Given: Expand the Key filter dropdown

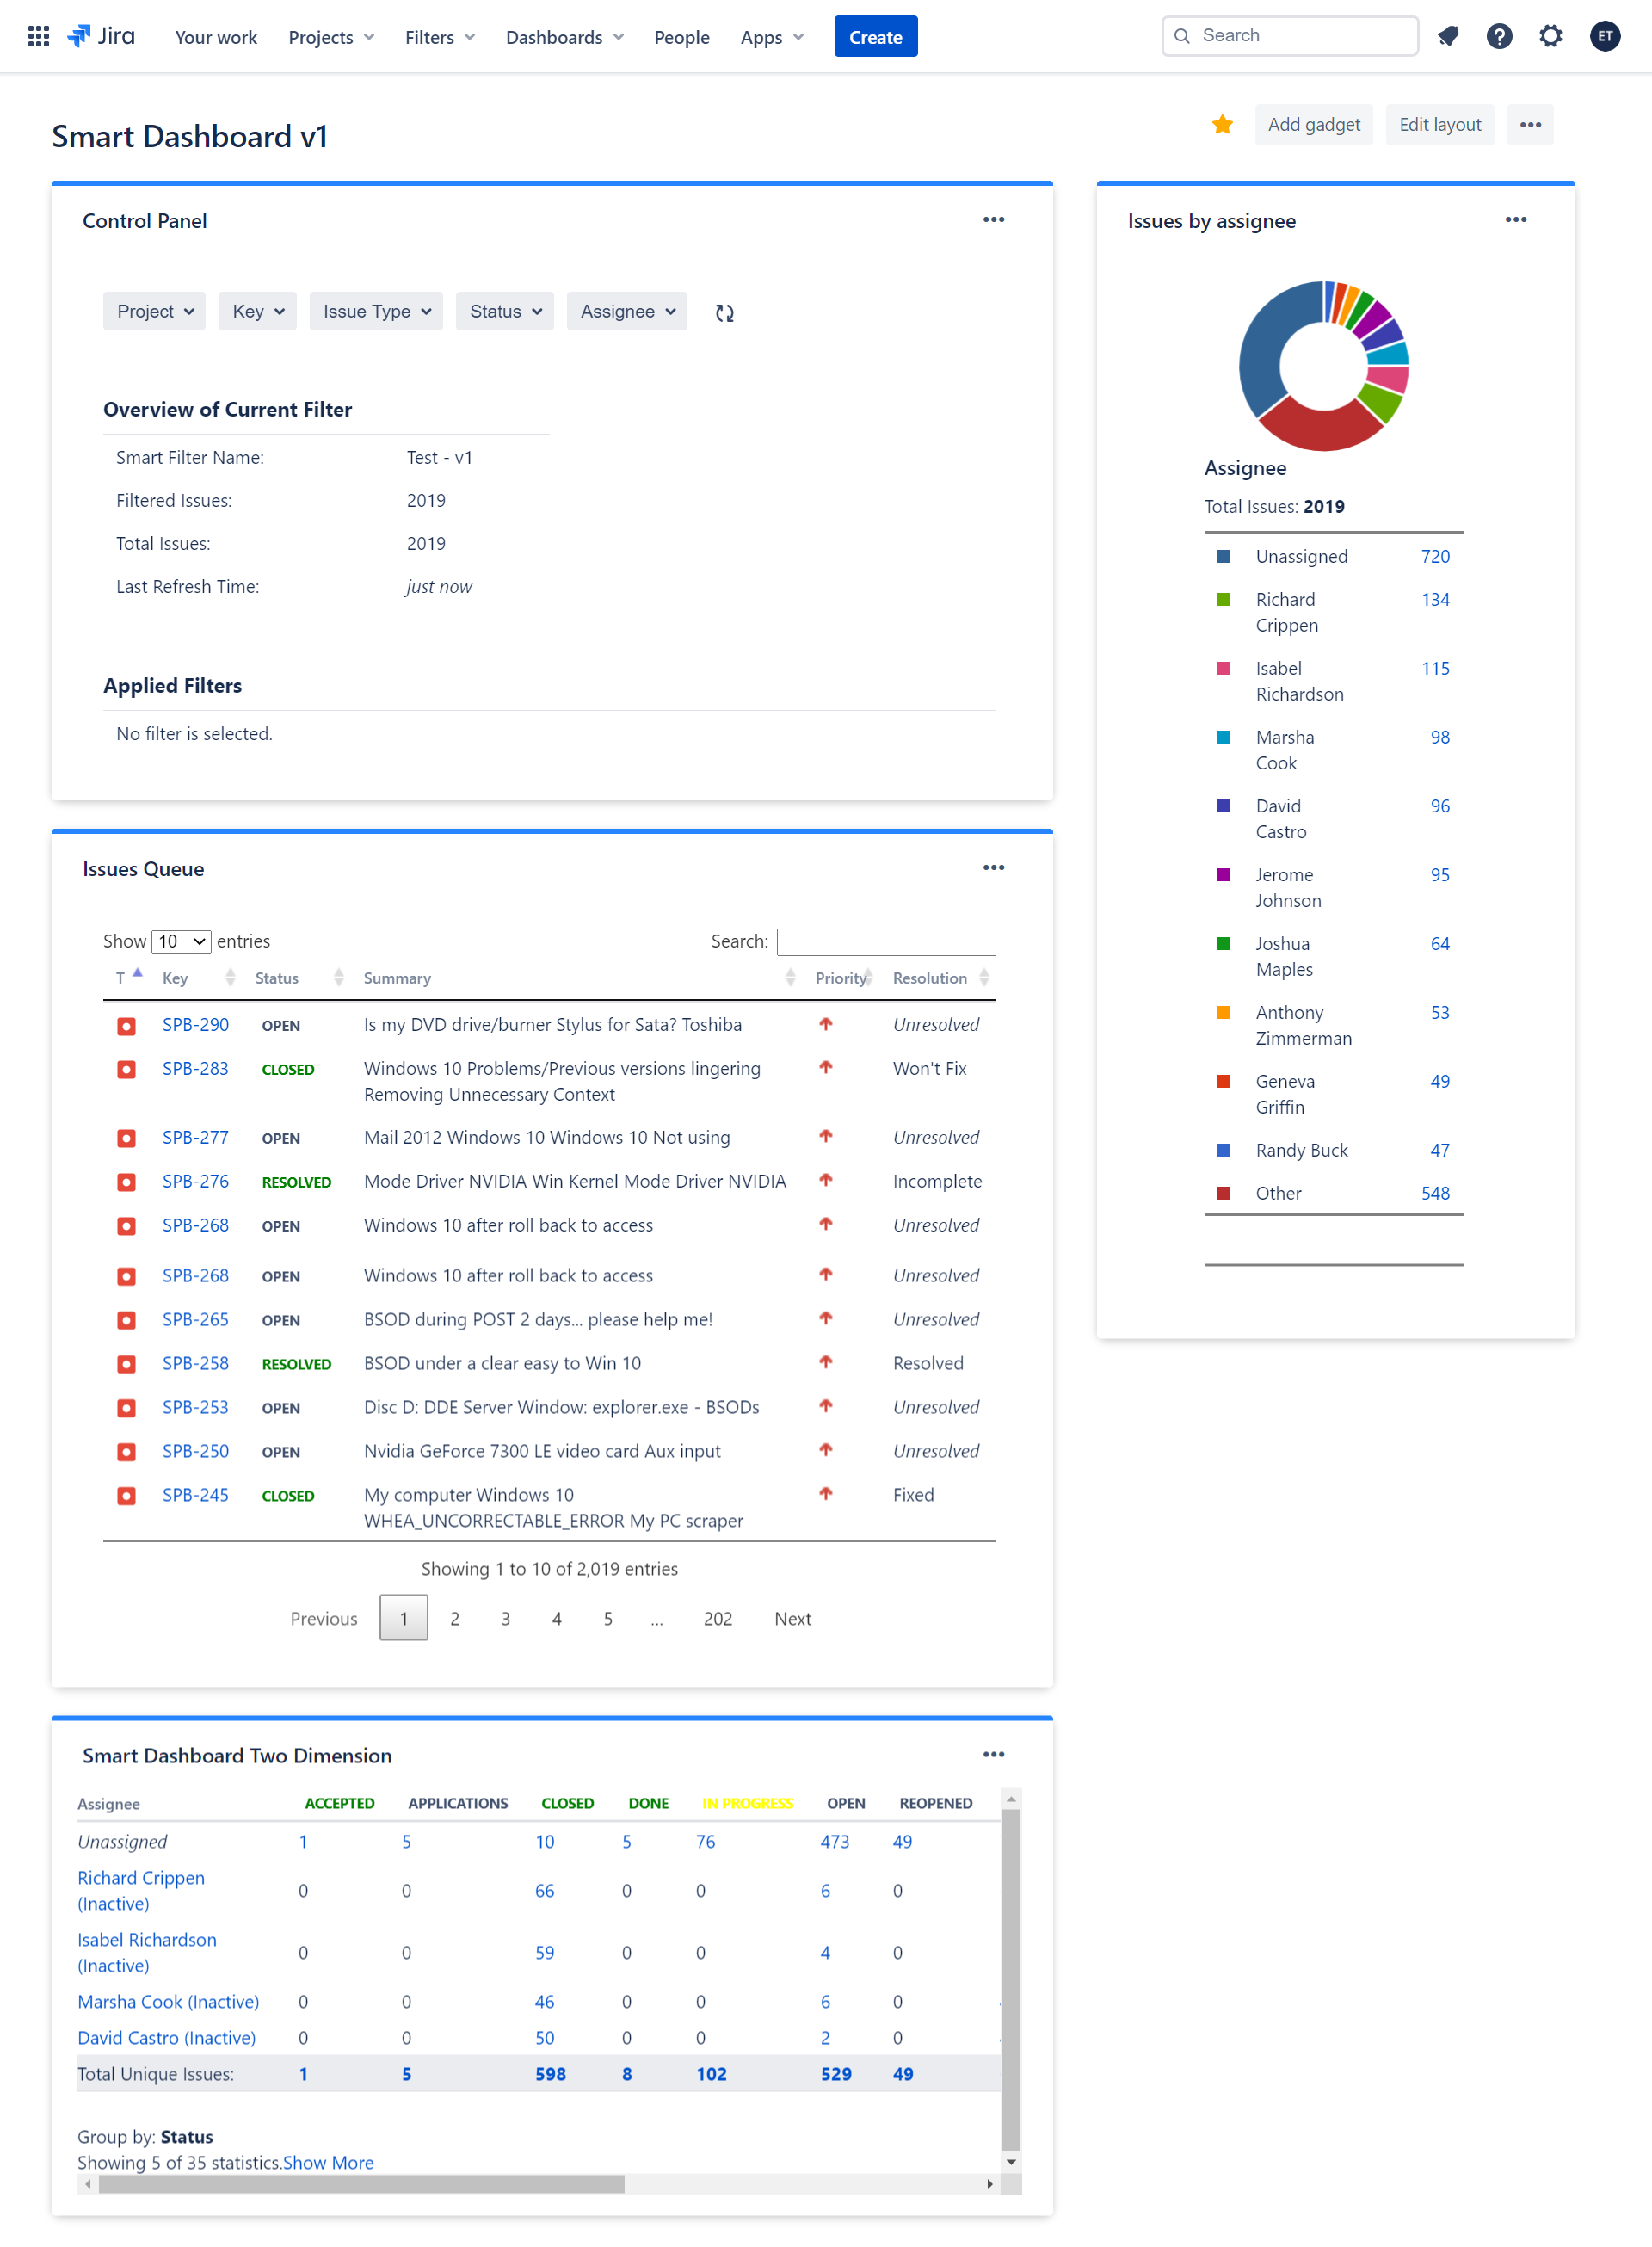Looking at the screenshot, I should coord(257,311).
